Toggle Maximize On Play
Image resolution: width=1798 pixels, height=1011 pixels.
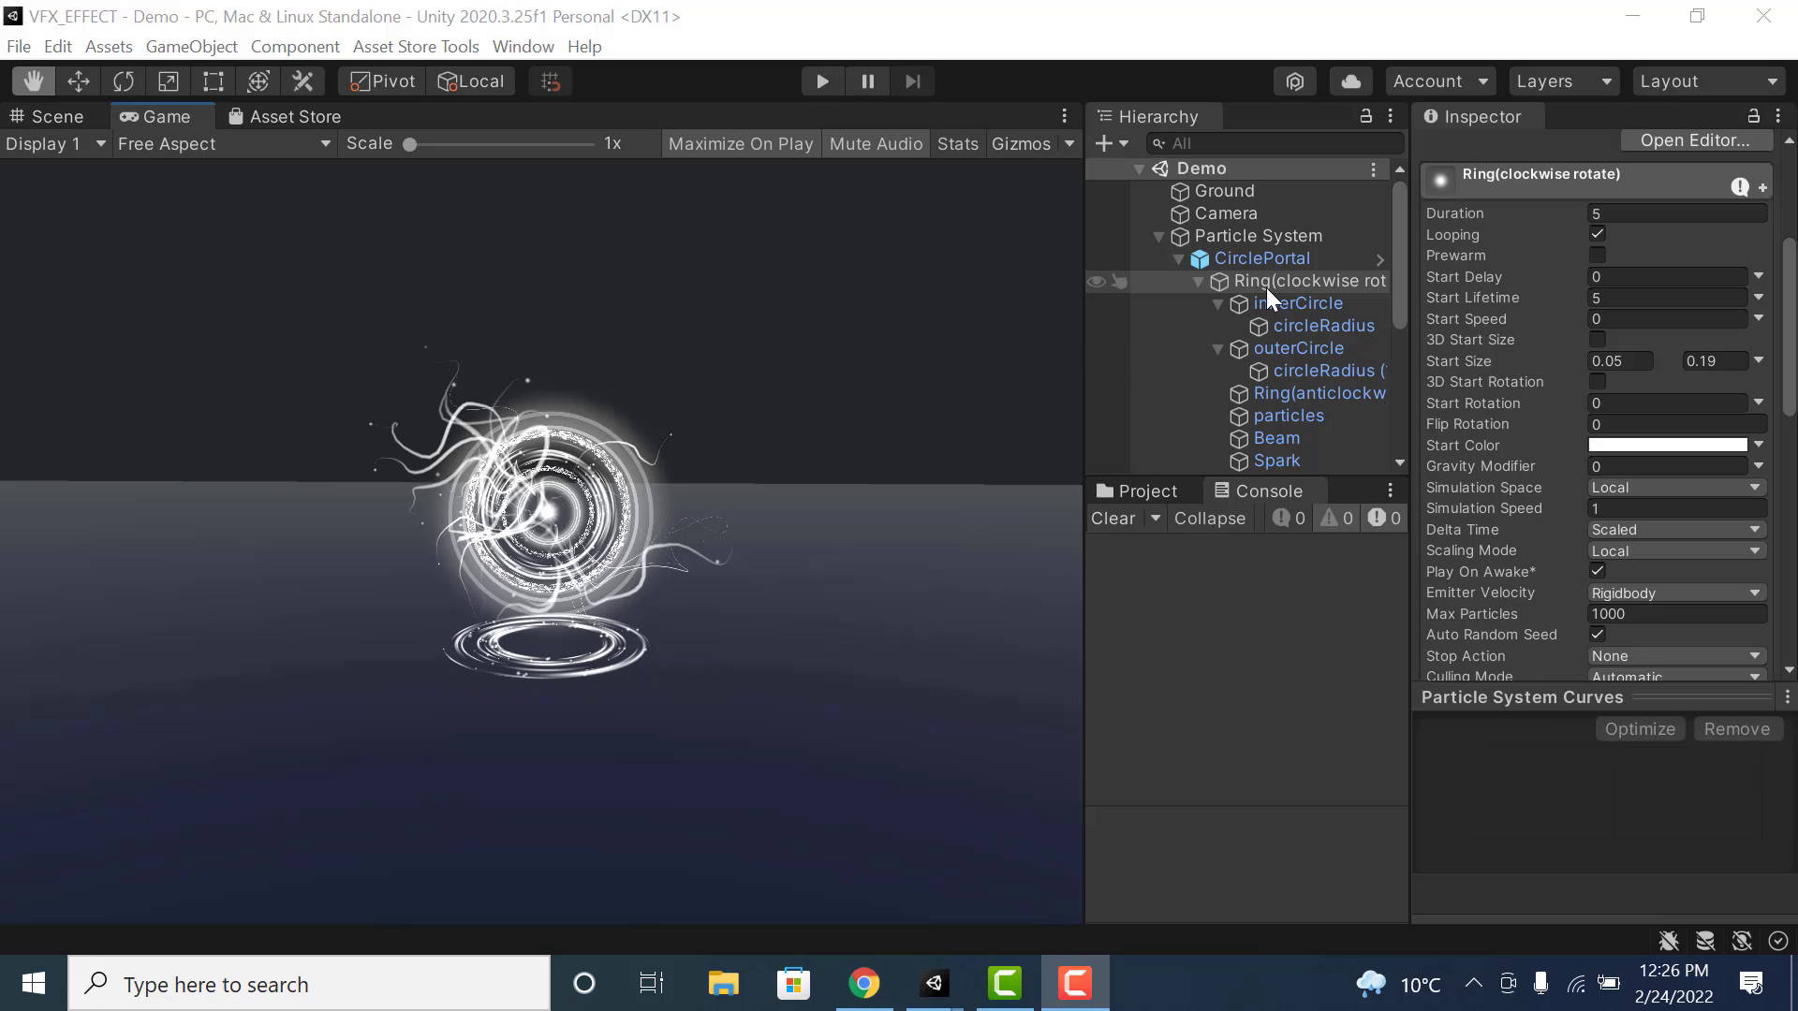tap(741, 144)
